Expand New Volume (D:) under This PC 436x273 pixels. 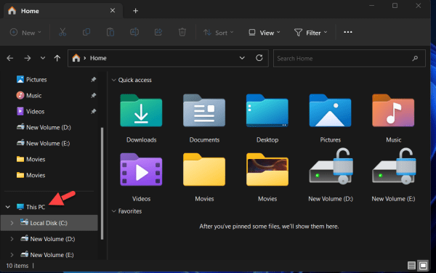pyautogui.click(x=12, y=239)
